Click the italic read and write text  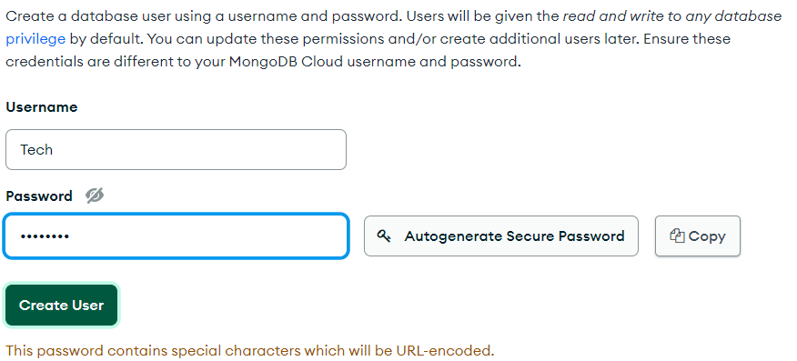(672, 16)
